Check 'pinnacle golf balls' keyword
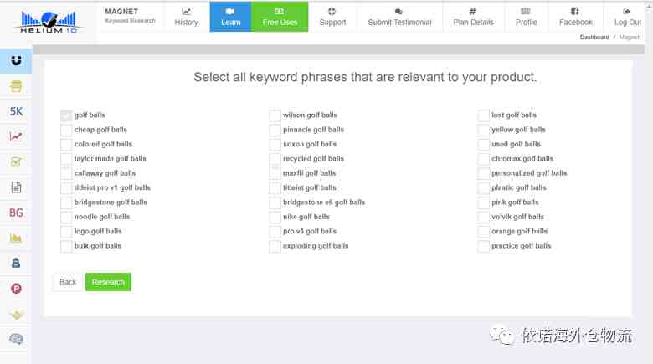653x364 pixels. [275, 130]
